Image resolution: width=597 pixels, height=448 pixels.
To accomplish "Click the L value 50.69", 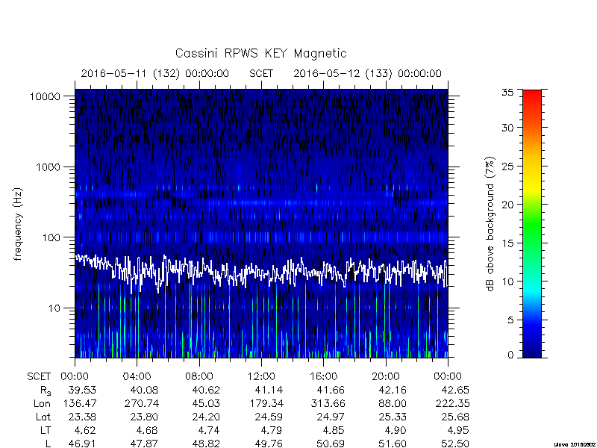I will 331,444.
